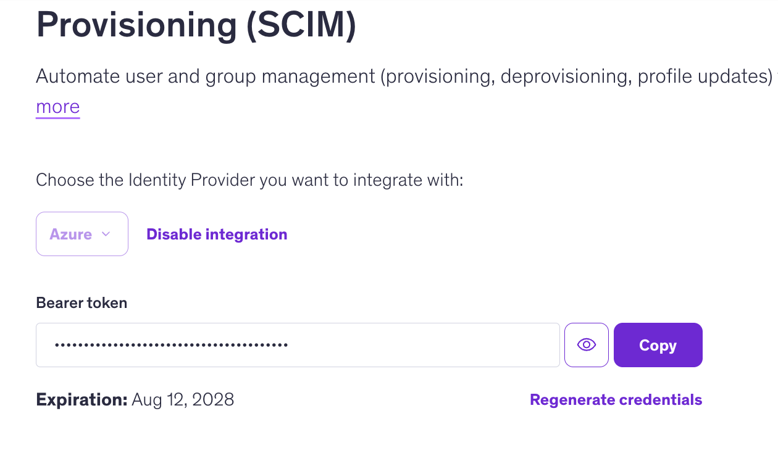This screenshot has height=453, width=778.
Task: Click the 'Automate user and group management' description
Action: click(x=404, y=77)
